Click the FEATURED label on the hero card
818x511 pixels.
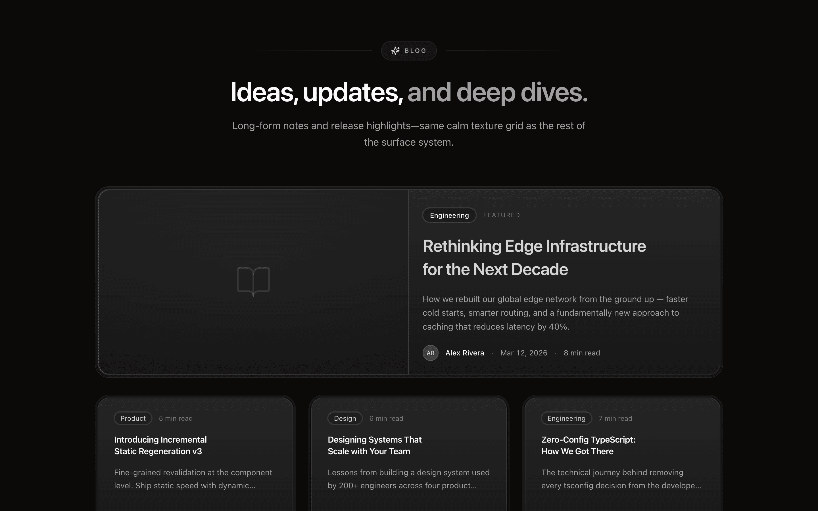[502, 215]
